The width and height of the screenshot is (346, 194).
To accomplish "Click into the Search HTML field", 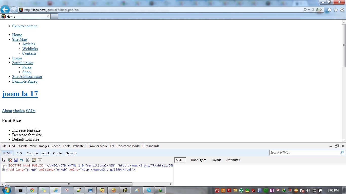I will click(304, 153).
